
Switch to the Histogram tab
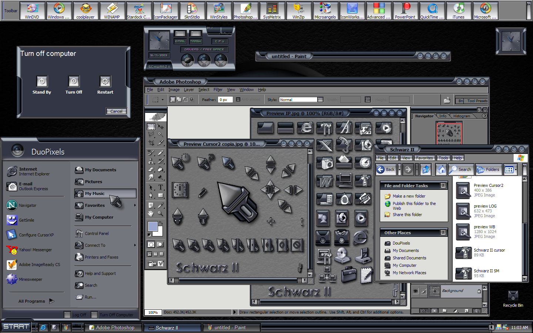[462, 116]
